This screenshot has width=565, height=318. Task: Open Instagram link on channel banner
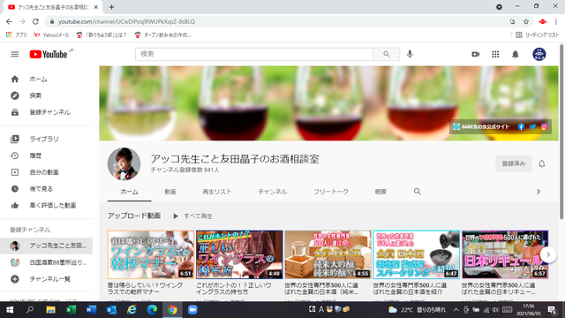pos(544,126)
